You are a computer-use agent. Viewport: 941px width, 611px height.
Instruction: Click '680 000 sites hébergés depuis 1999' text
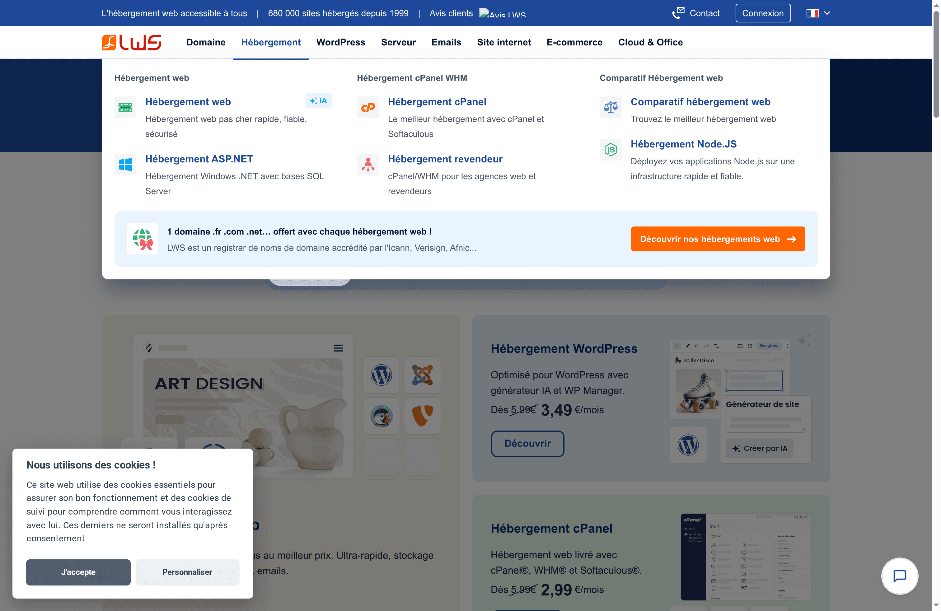click(338, 13)
